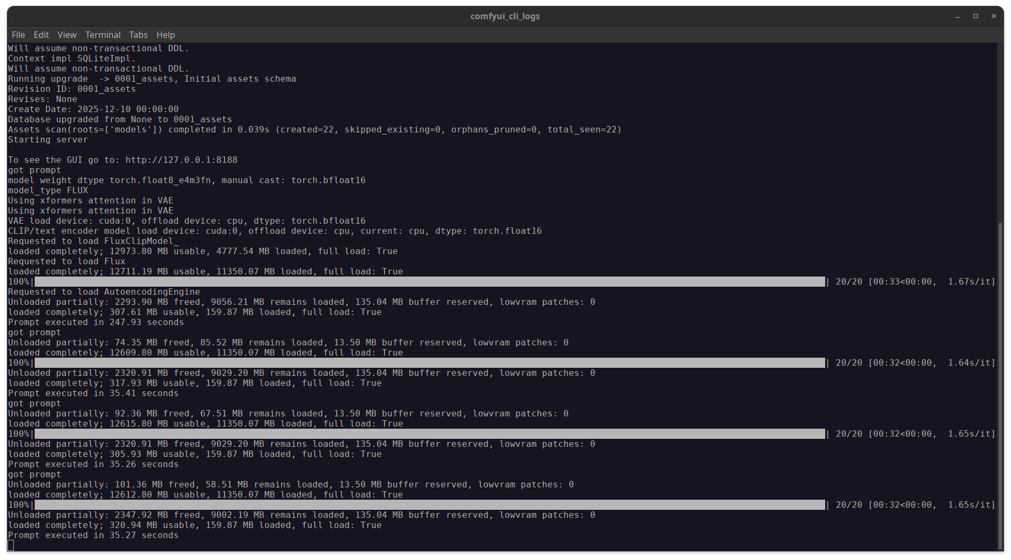
Task: Close the comfyui_cli_logs terminal window
Action: (x=994, y=16)
